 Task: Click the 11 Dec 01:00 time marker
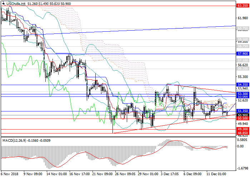tap(218, 175)
